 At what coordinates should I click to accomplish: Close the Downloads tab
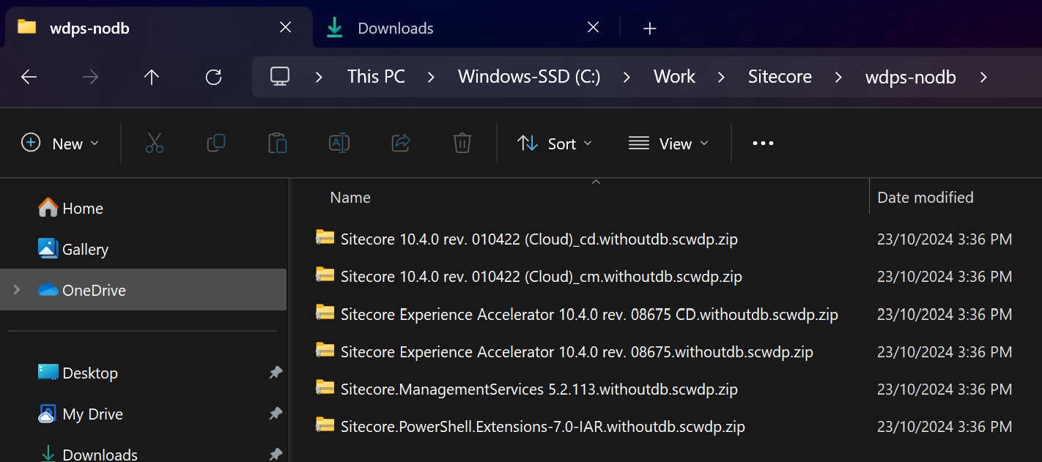(594, 28)
